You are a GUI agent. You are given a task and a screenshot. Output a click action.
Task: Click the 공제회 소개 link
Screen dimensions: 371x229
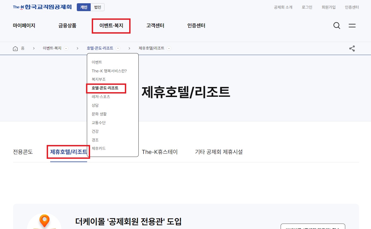pos(283,7)
